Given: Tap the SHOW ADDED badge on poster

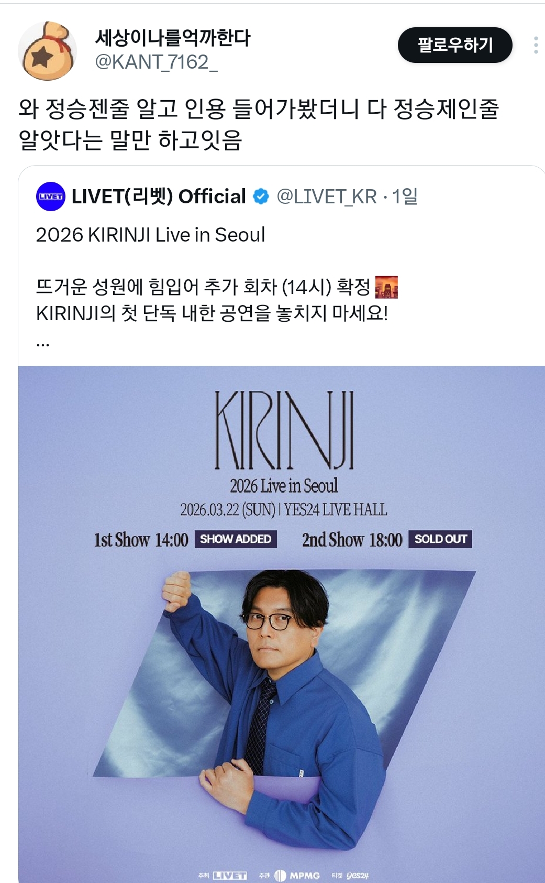Looking at the screenshot, I should pos(236,539).
